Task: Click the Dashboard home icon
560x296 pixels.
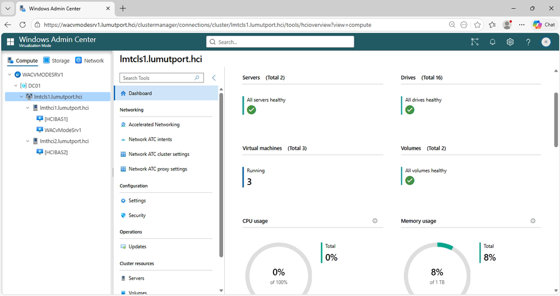Action: pyautogui.click(x=123, y=93)
